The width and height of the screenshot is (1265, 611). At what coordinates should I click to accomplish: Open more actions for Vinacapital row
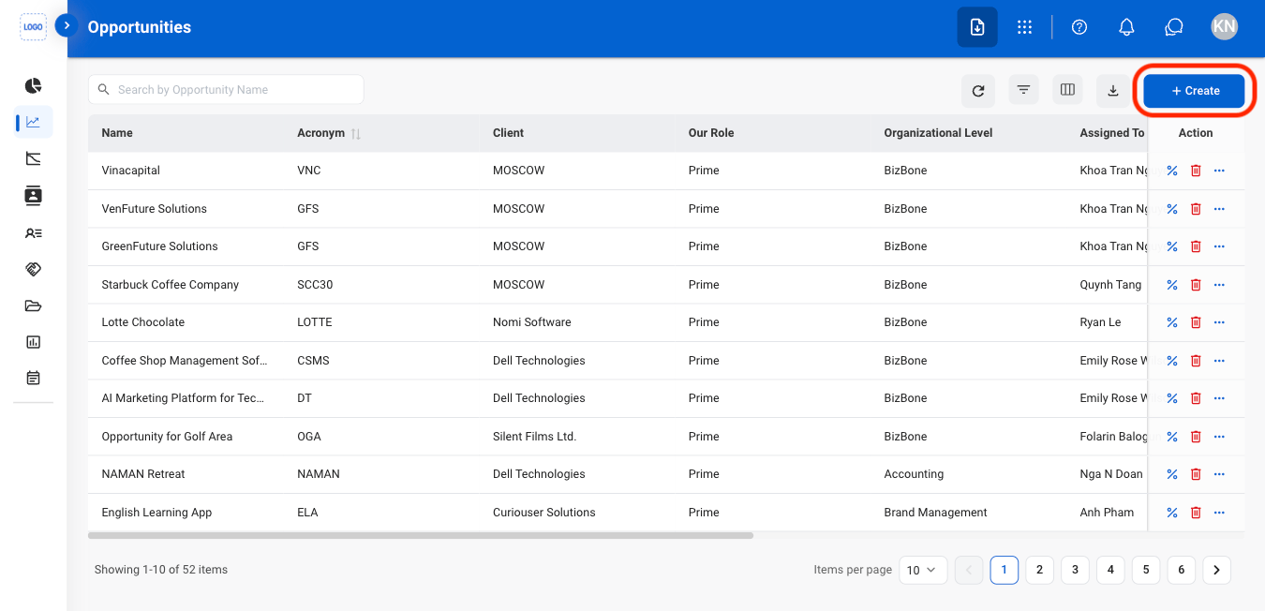click(x=1219, y=171)
